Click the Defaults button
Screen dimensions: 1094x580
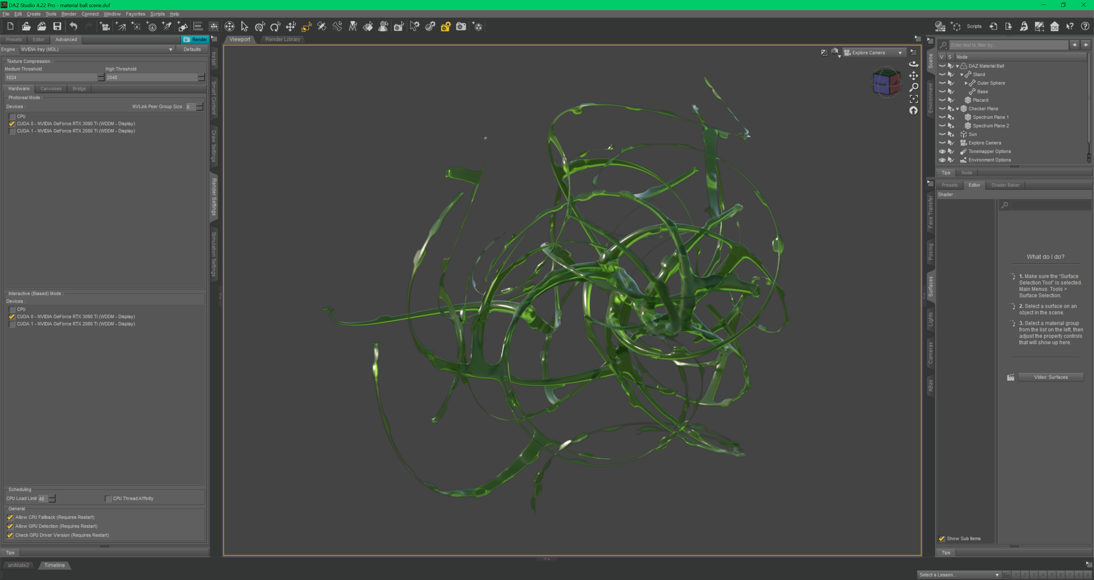pos(192,50)
